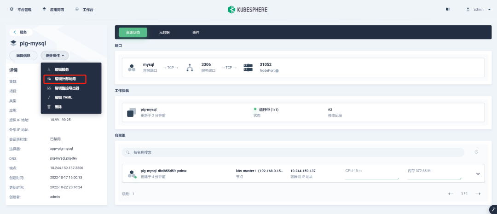Go to next page arrow

(x=478, y=194)
